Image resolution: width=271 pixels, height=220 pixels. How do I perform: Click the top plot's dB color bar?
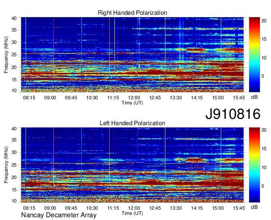tap(254, 55)
